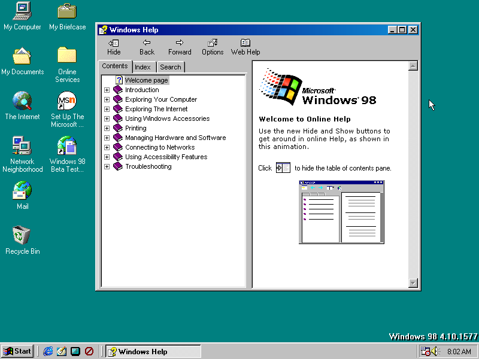479x359 pixels.
Task: Click the Microsoft Windows 98 logo image
Action: (318, 87)
